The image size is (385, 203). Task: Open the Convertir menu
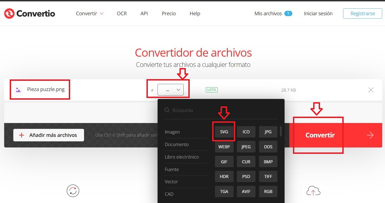[x=90, y=13]
